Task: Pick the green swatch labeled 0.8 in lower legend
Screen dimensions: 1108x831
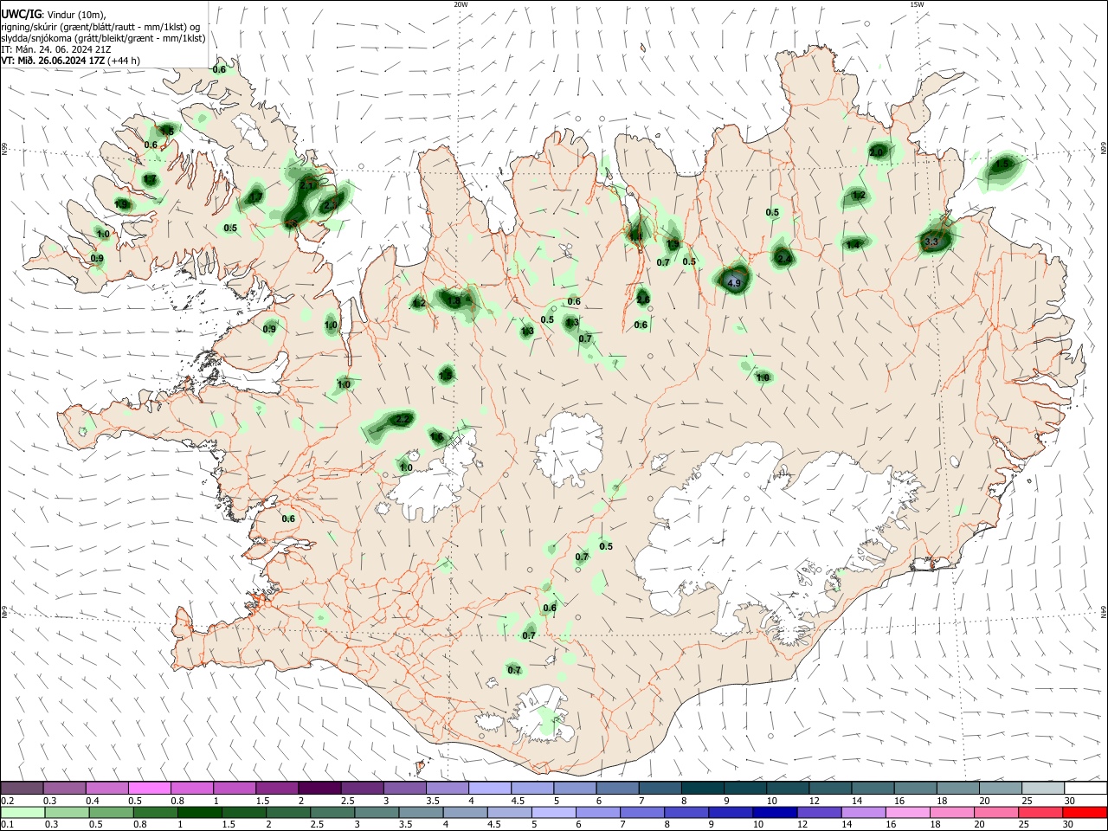Action: pyautogui.click(x=154, y=812)
